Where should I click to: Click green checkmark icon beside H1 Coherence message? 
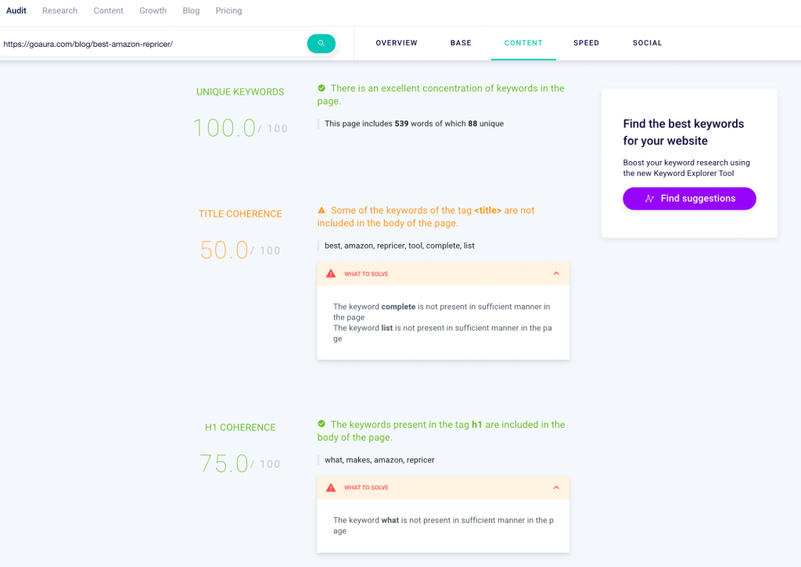coord(321,425)
